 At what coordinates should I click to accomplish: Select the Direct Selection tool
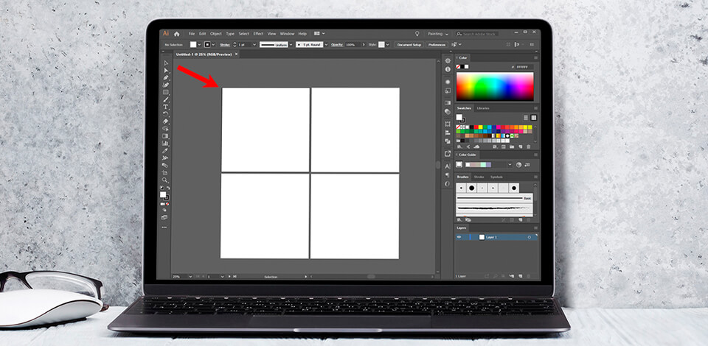tap(166, 70)
